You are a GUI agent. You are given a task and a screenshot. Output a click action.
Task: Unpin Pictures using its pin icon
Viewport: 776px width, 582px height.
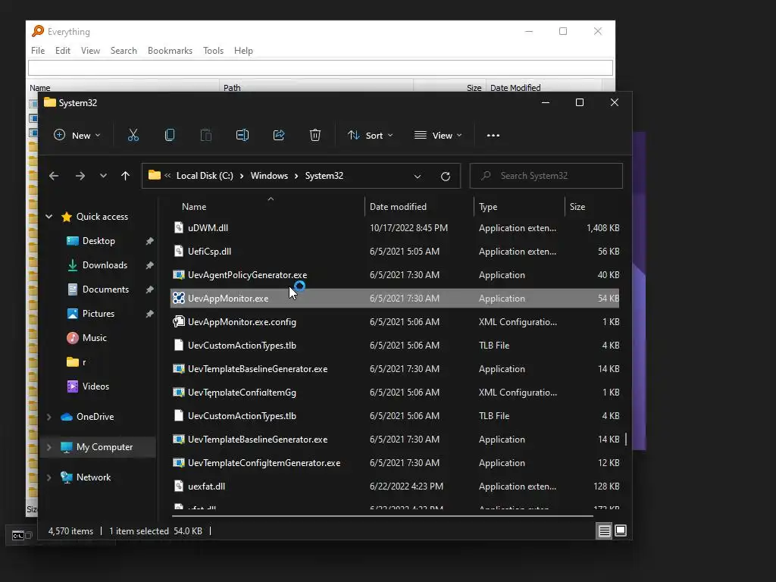[x=149, y=314]
